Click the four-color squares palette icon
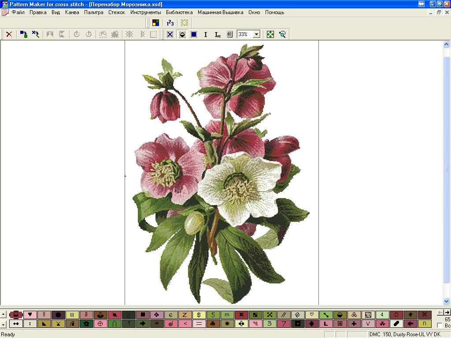The width and height of the screenshot is (451, 338). coord(155,23)
